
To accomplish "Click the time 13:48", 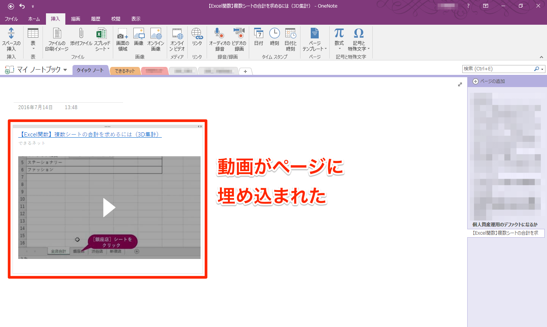I will (x=71, y=107).
